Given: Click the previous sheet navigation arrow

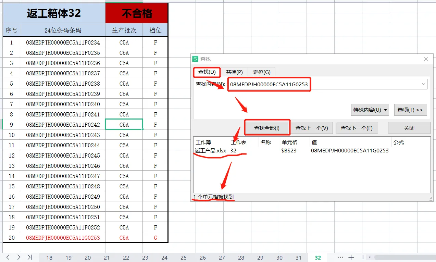Looking at the screenshot, I should click(8, 257).
